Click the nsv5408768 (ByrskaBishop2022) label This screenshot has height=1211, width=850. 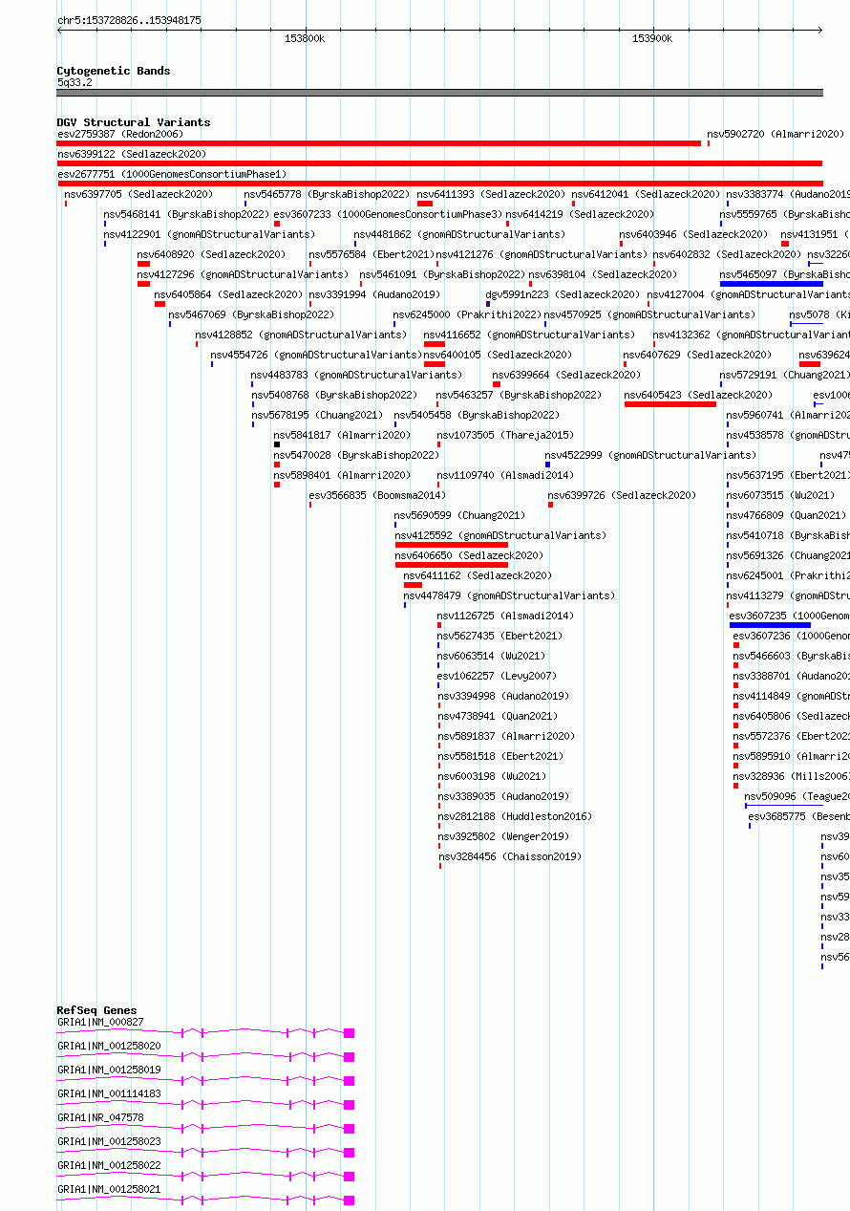(x=334, y=395)
